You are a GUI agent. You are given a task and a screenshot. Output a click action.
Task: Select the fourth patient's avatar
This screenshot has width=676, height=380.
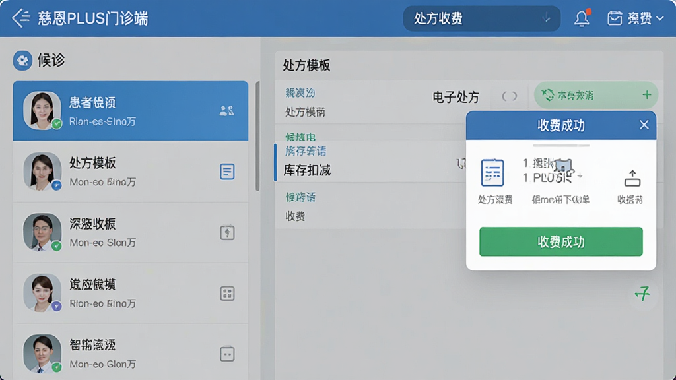click(42, 292)
